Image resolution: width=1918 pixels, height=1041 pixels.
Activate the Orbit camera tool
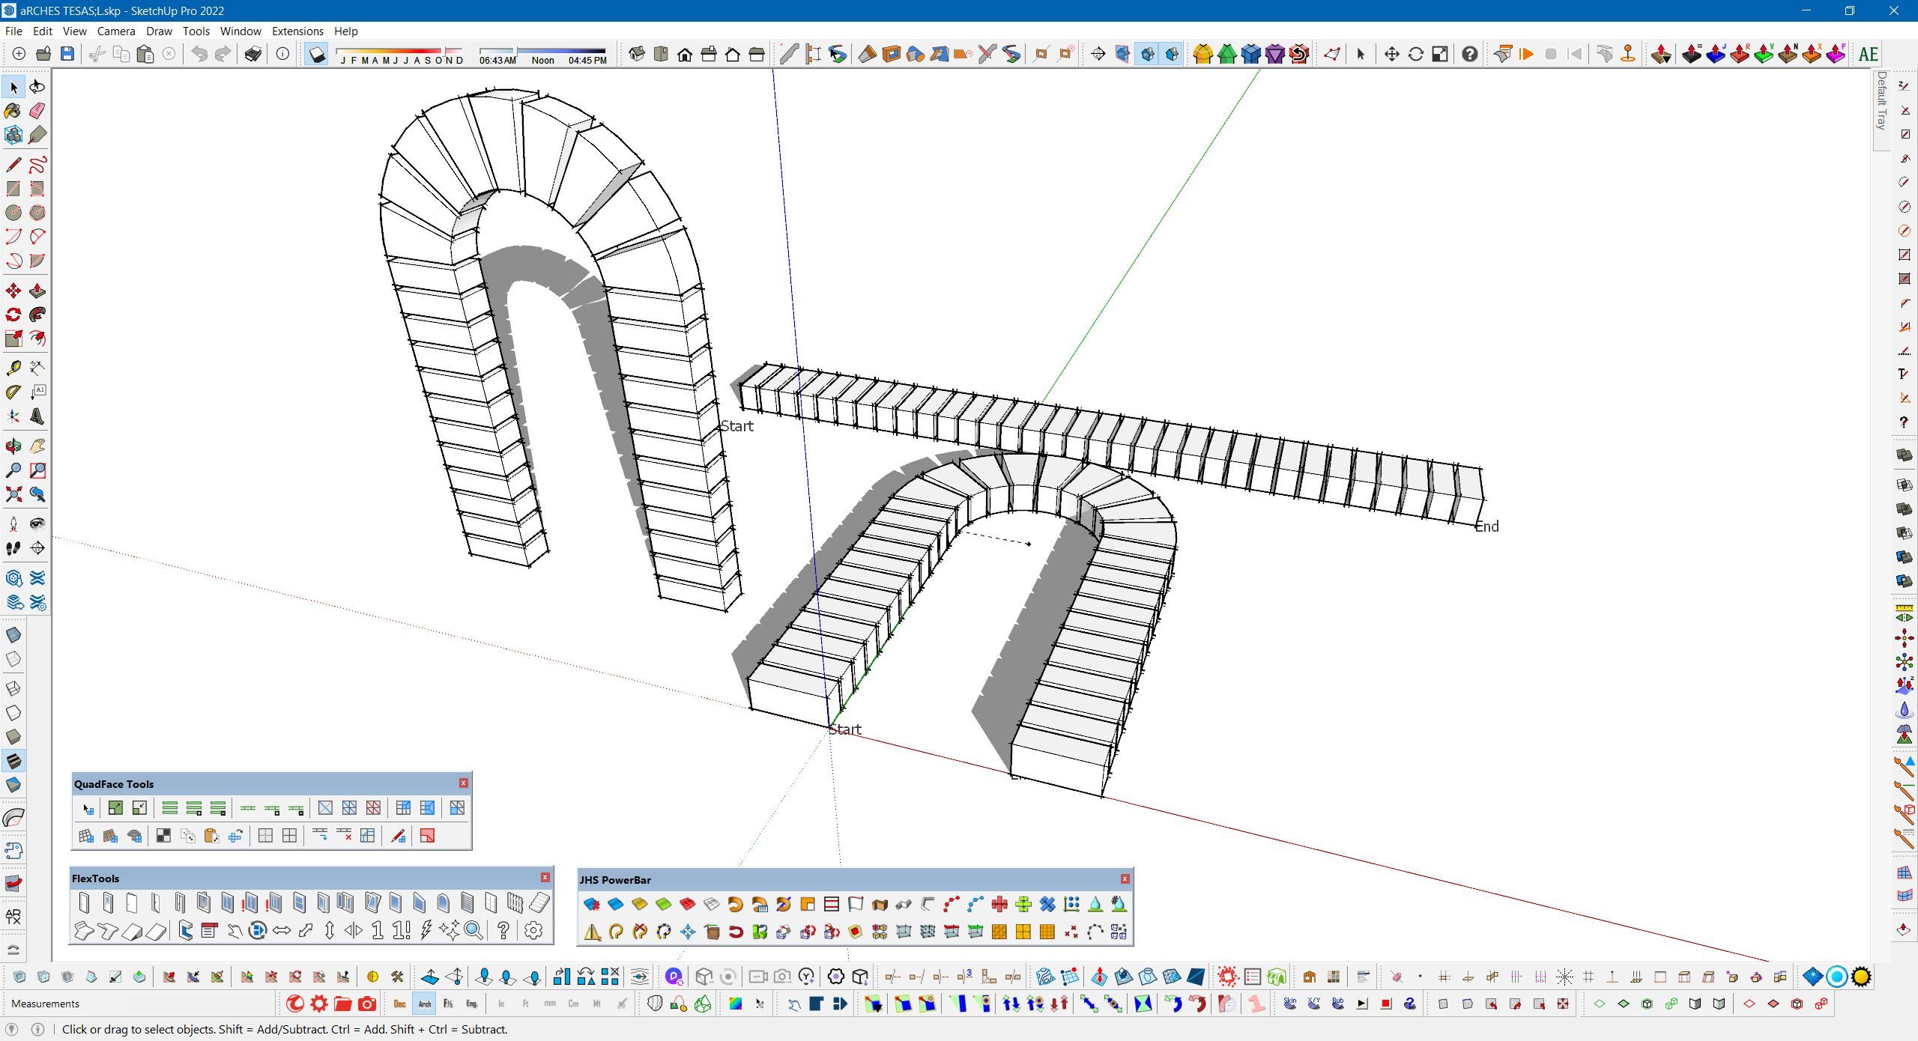pyautogui.click(x=13, y=446)
